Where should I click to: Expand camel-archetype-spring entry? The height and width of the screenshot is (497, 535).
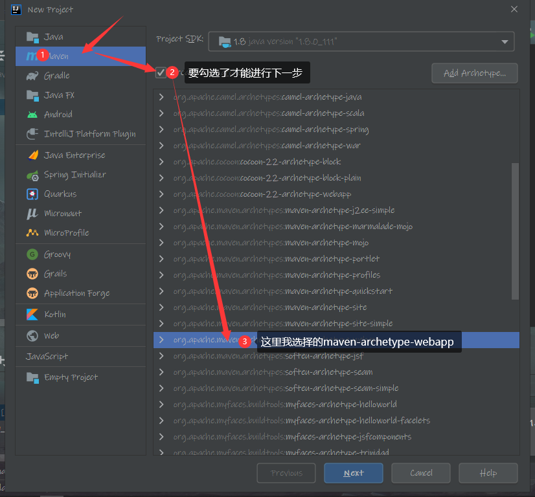pyautogui.click(x=161, y=129)
